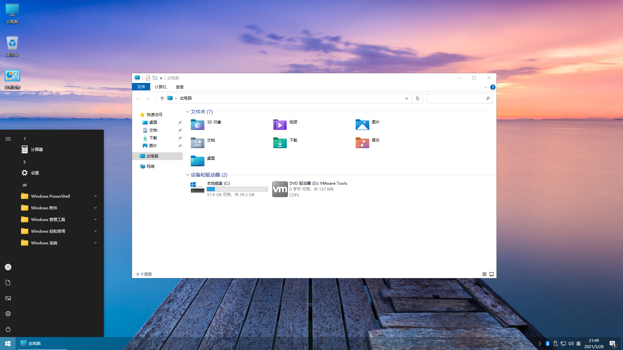Click the File Explorer search box
This screenshot has width=623, height=350.
tap(458, 98)
